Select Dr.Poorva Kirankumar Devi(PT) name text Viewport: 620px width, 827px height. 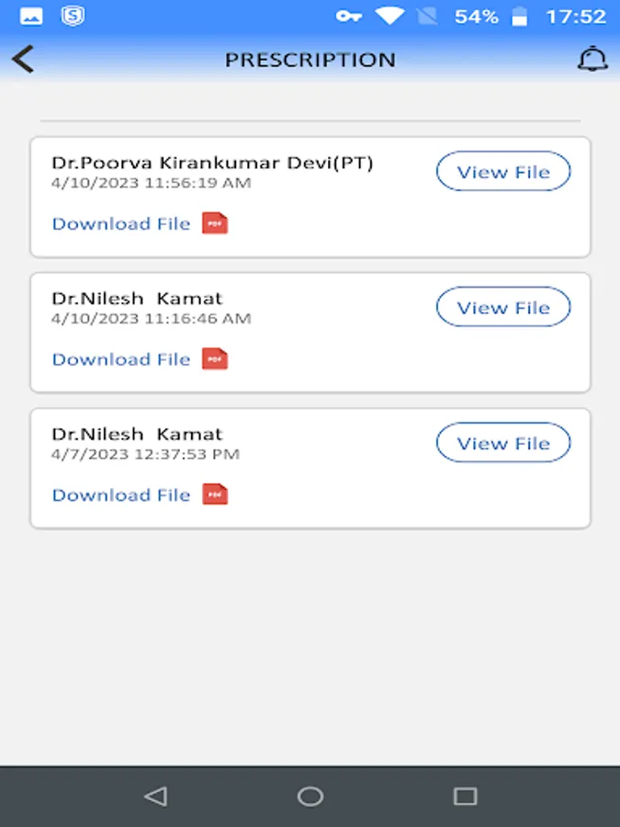click(x=212, y=163)
